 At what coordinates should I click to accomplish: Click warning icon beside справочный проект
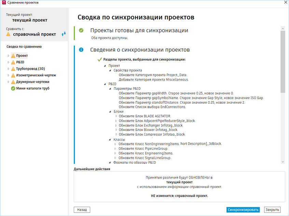click(8, 34)
